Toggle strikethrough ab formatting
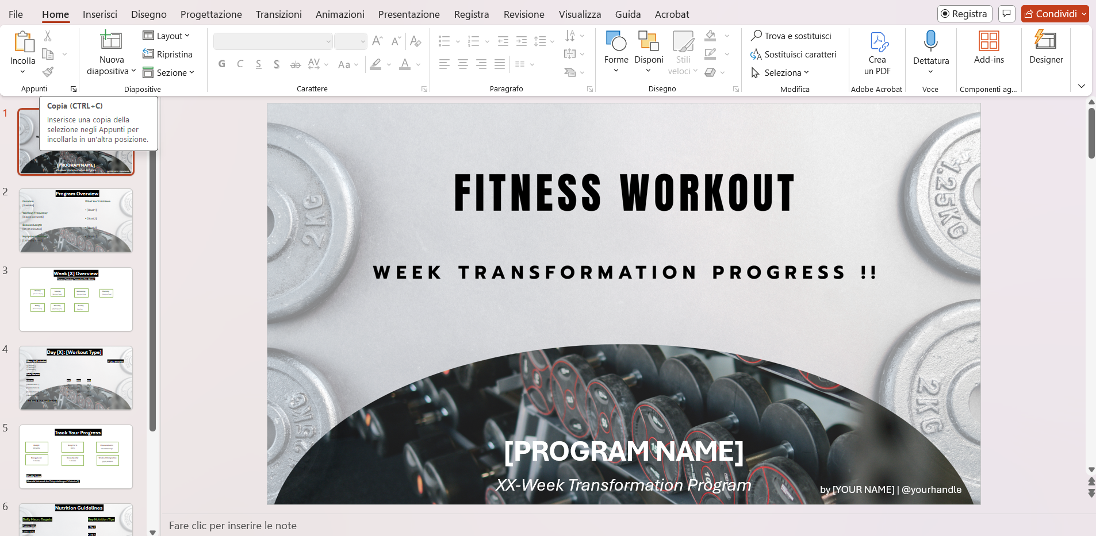This screenshot has width=1096, height=536. 295,64
